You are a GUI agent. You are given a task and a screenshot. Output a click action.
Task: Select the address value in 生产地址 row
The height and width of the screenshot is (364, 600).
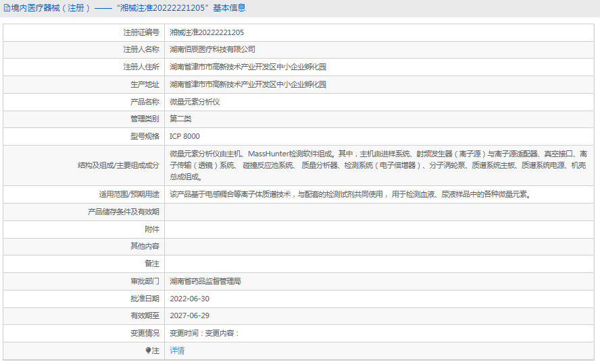(x=248, y=84)
